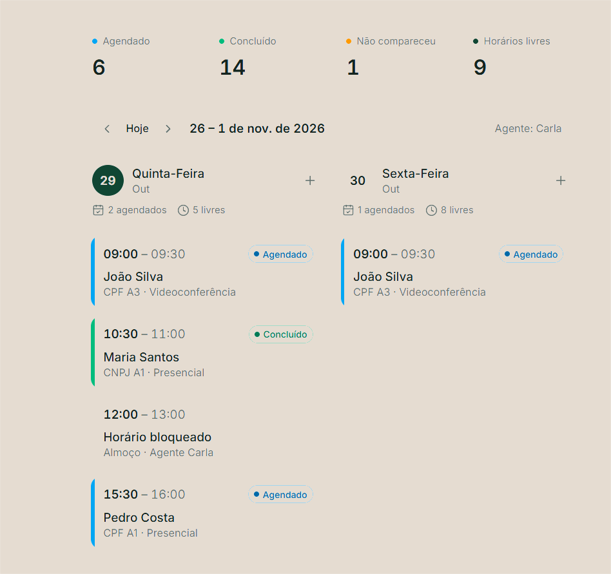Open Thursday's 09:00 João Silva appointment

click(204, 273)
